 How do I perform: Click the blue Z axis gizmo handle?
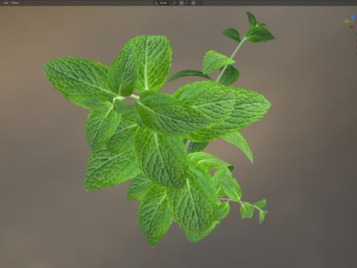click(353, 17)
